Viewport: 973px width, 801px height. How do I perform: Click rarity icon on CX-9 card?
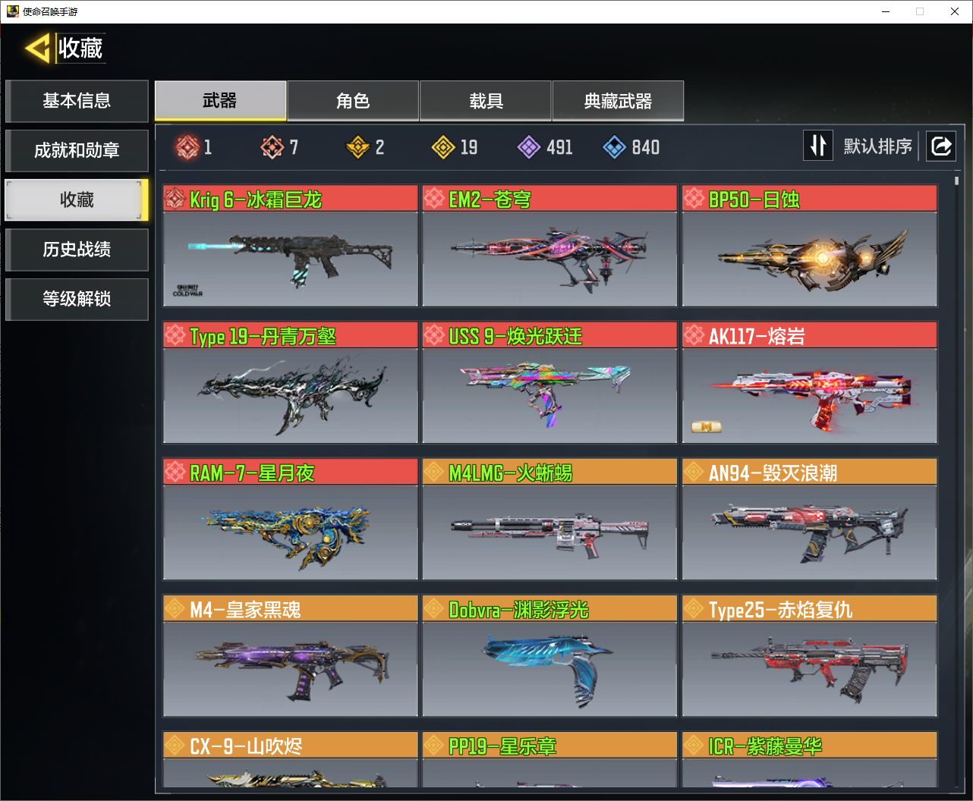175,745
